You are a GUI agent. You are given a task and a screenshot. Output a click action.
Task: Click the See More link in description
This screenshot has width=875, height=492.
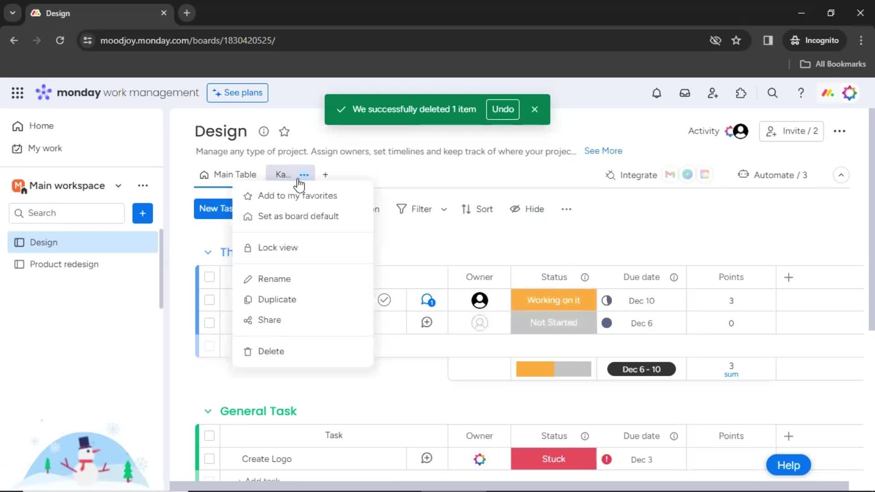point(603,151)
